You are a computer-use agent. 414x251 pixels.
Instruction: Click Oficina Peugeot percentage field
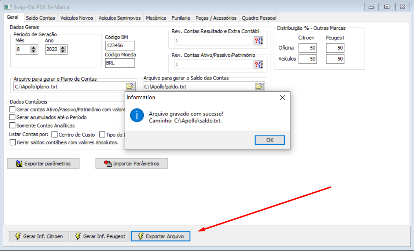tap(335, 48)
